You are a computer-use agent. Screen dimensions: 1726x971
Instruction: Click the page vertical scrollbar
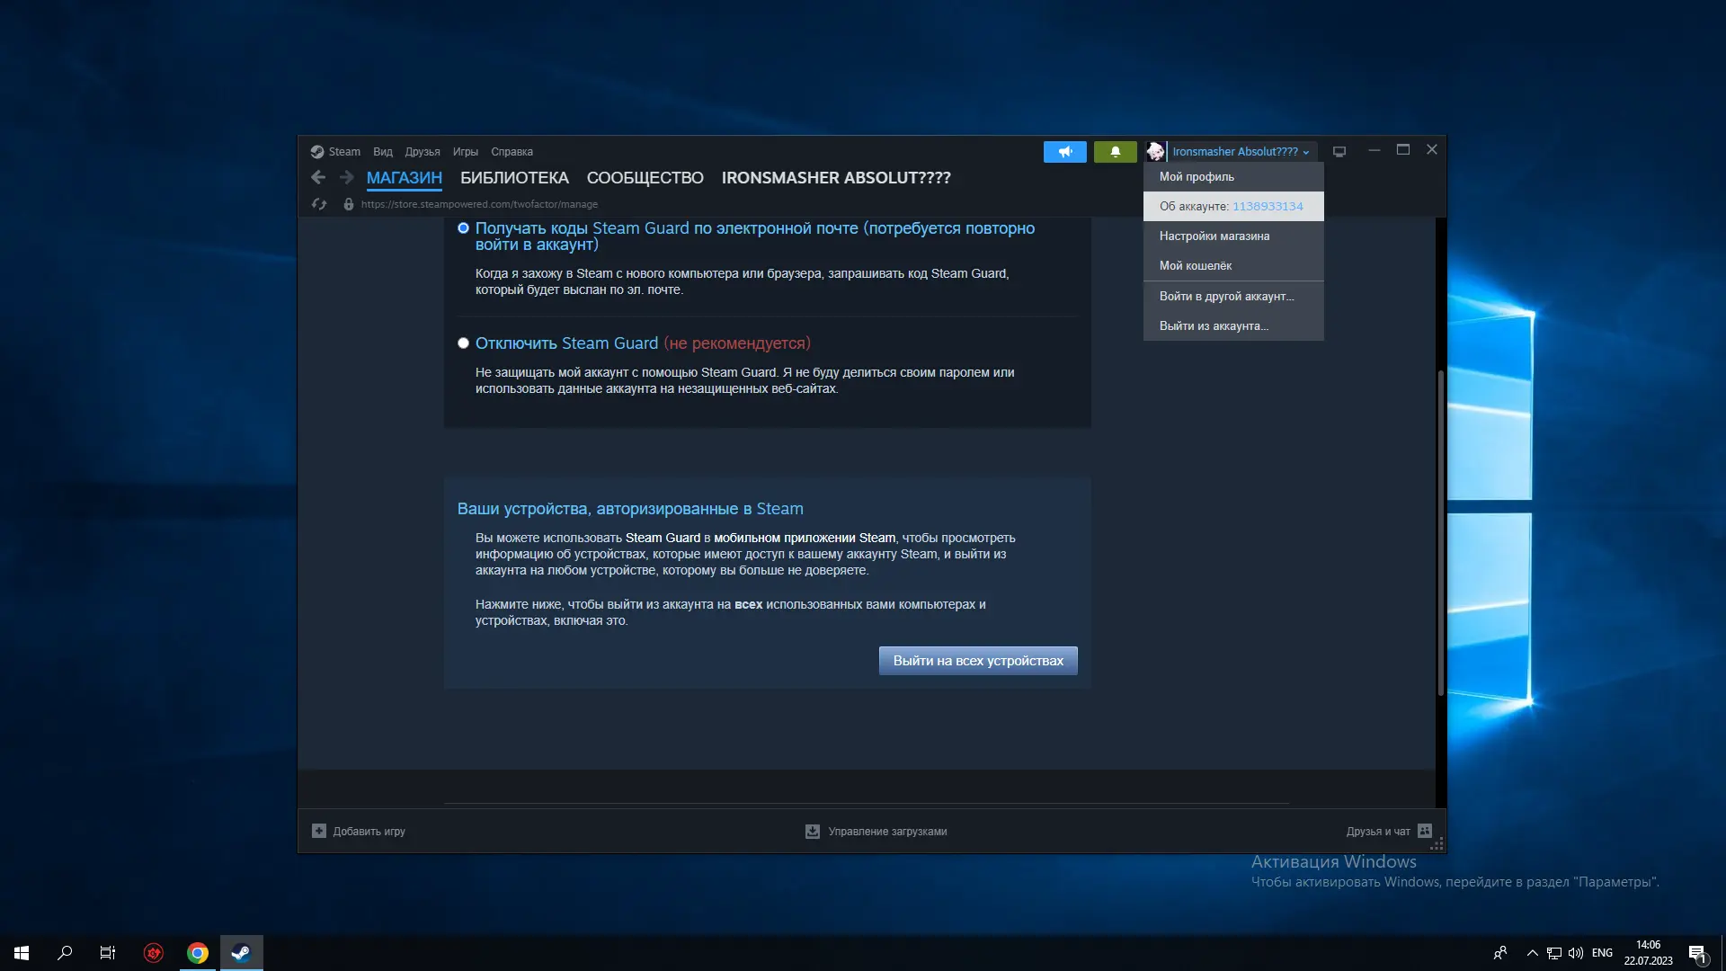[1440, 530]
